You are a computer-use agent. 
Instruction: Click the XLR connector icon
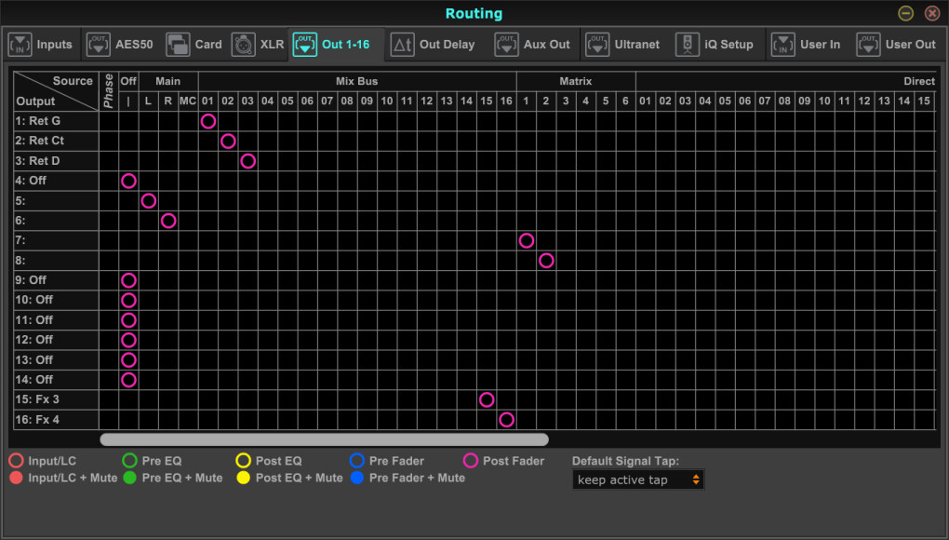tap(244, 45)
